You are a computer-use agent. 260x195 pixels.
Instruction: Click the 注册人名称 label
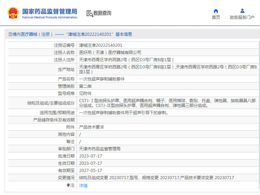(64, 52)
